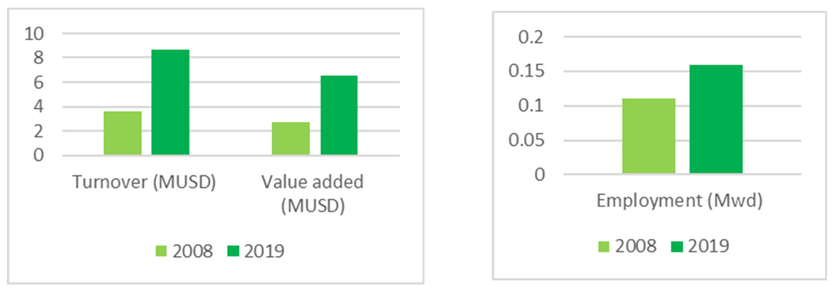833x293 pixels.
Task: Select the 2019 Value added bar
Action: (x=339, y=115)
